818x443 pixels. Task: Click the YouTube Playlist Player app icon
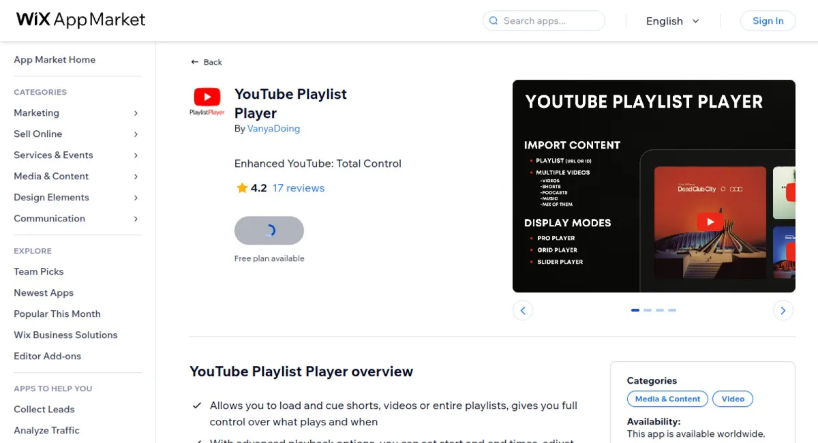coord(207,100)
